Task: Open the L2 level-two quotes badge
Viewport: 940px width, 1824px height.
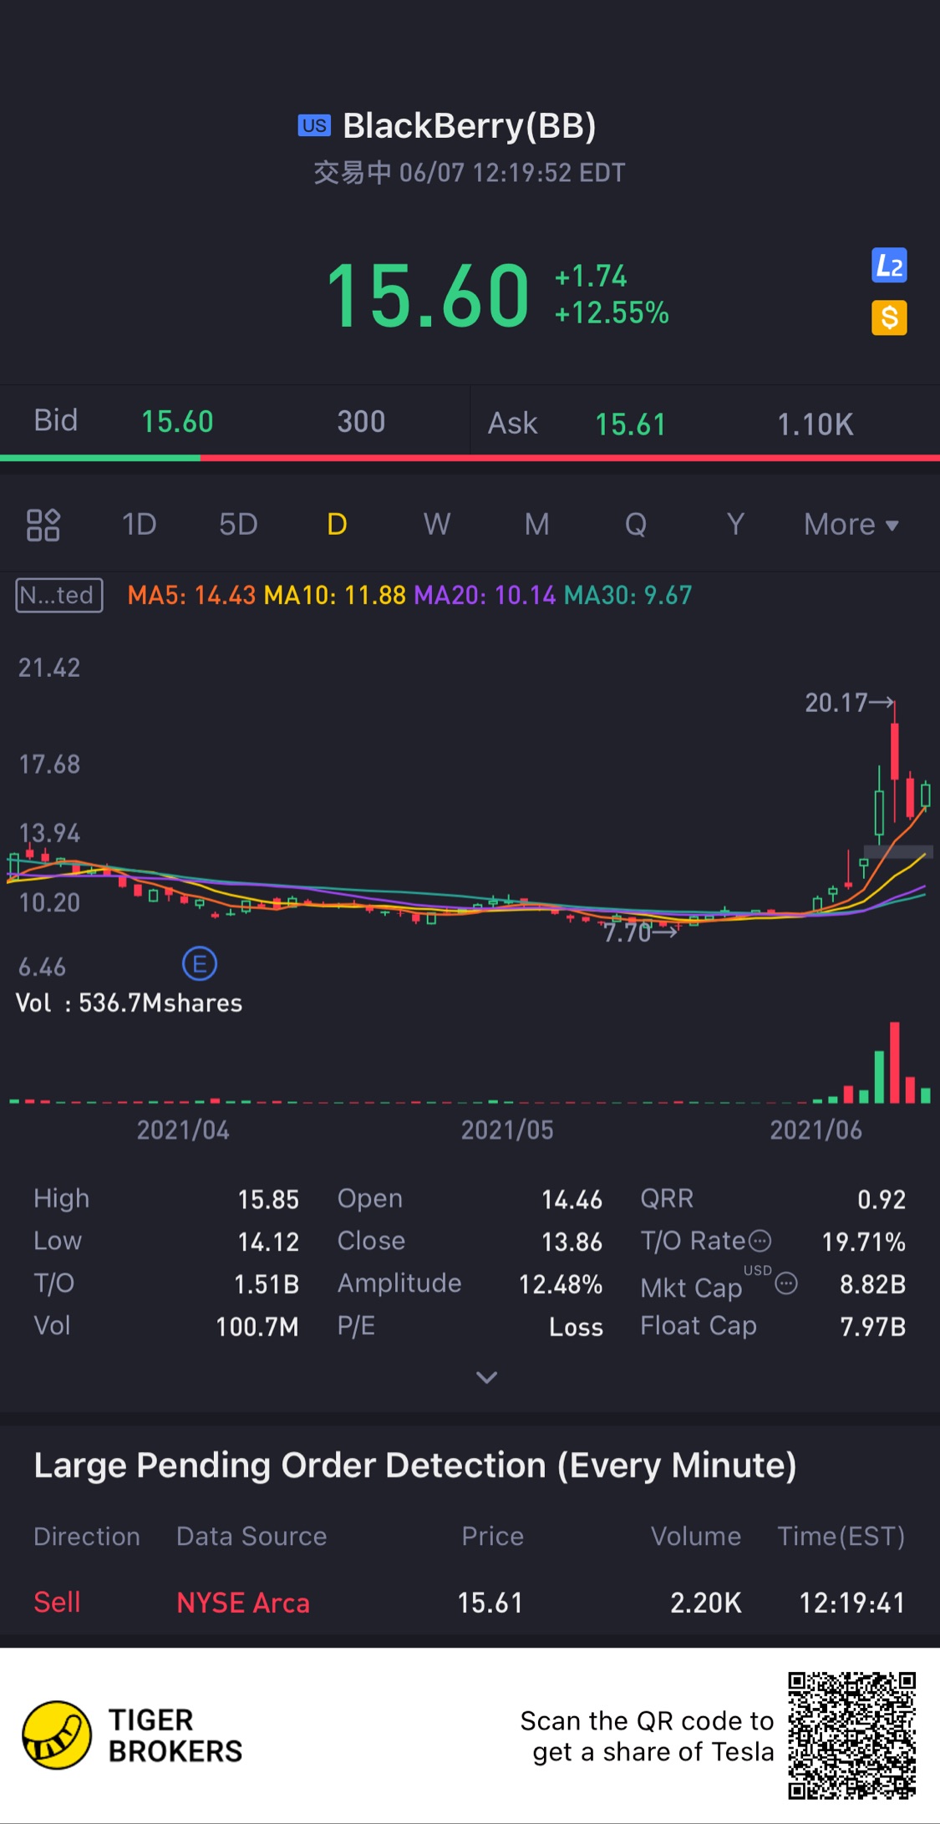Action: [889, 267]
